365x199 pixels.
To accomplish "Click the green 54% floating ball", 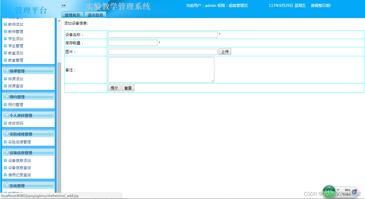I will point(329,191).
